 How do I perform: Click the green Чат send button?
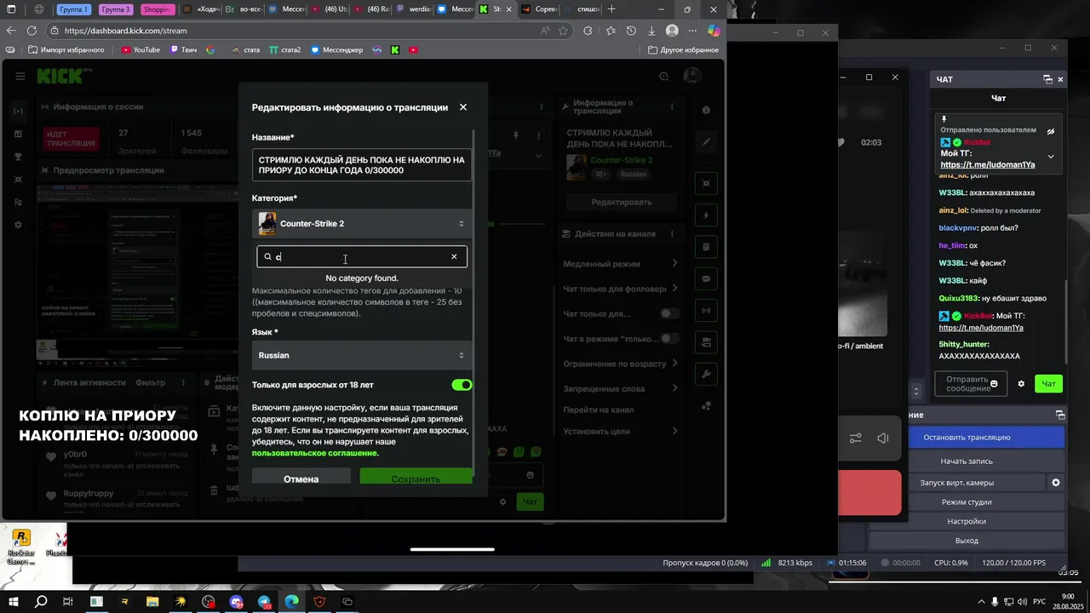1049,384
